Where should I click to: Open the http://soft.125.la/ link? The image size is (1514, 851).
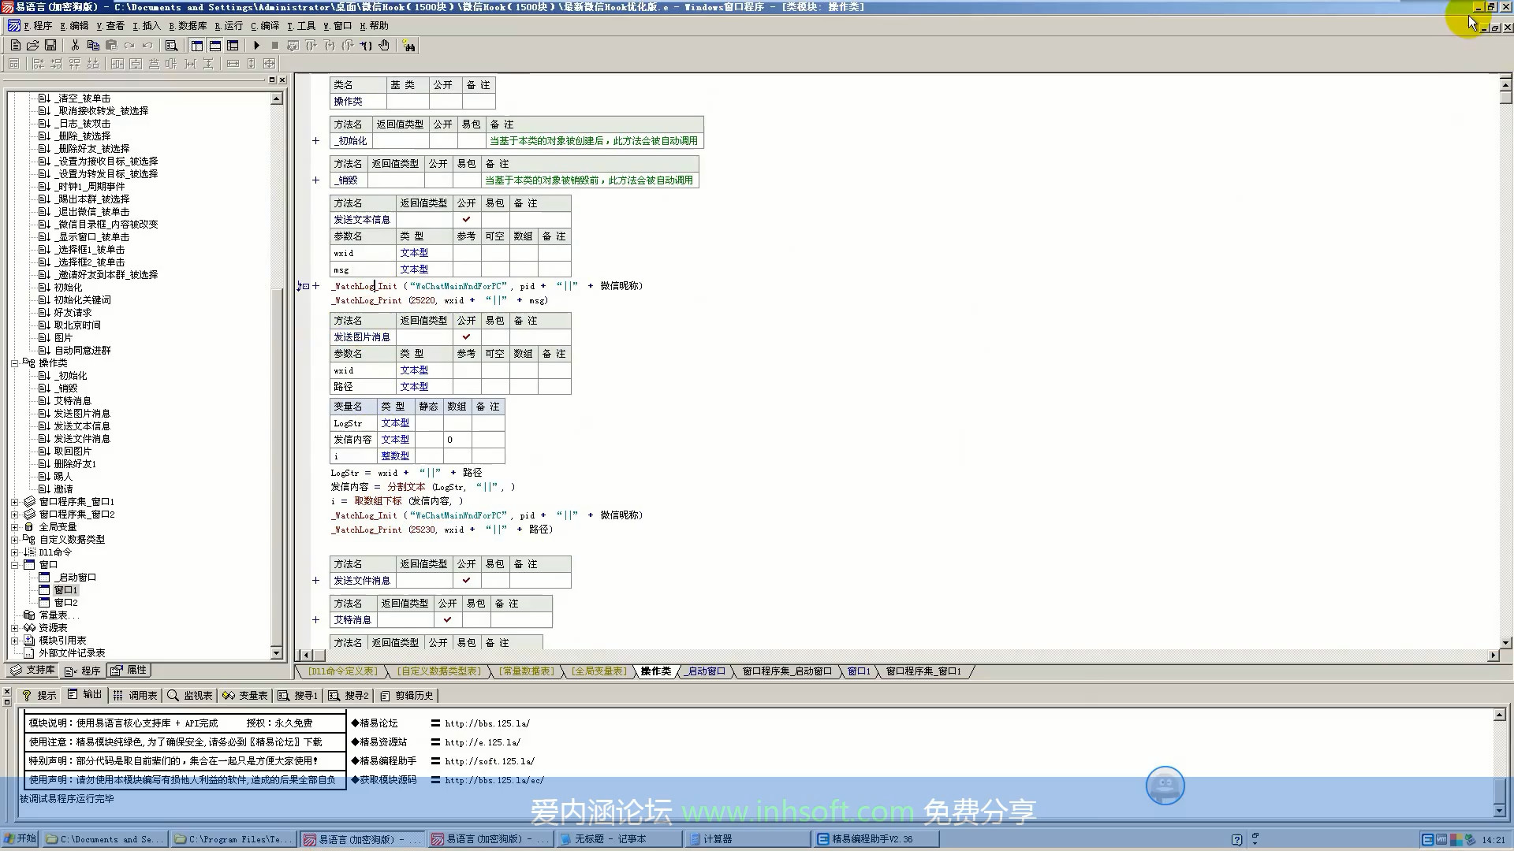pyautogui.click(x=489, y=761)
